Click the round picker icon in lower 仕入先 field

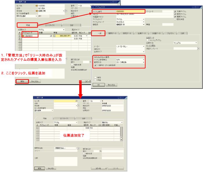pos(76,101)
